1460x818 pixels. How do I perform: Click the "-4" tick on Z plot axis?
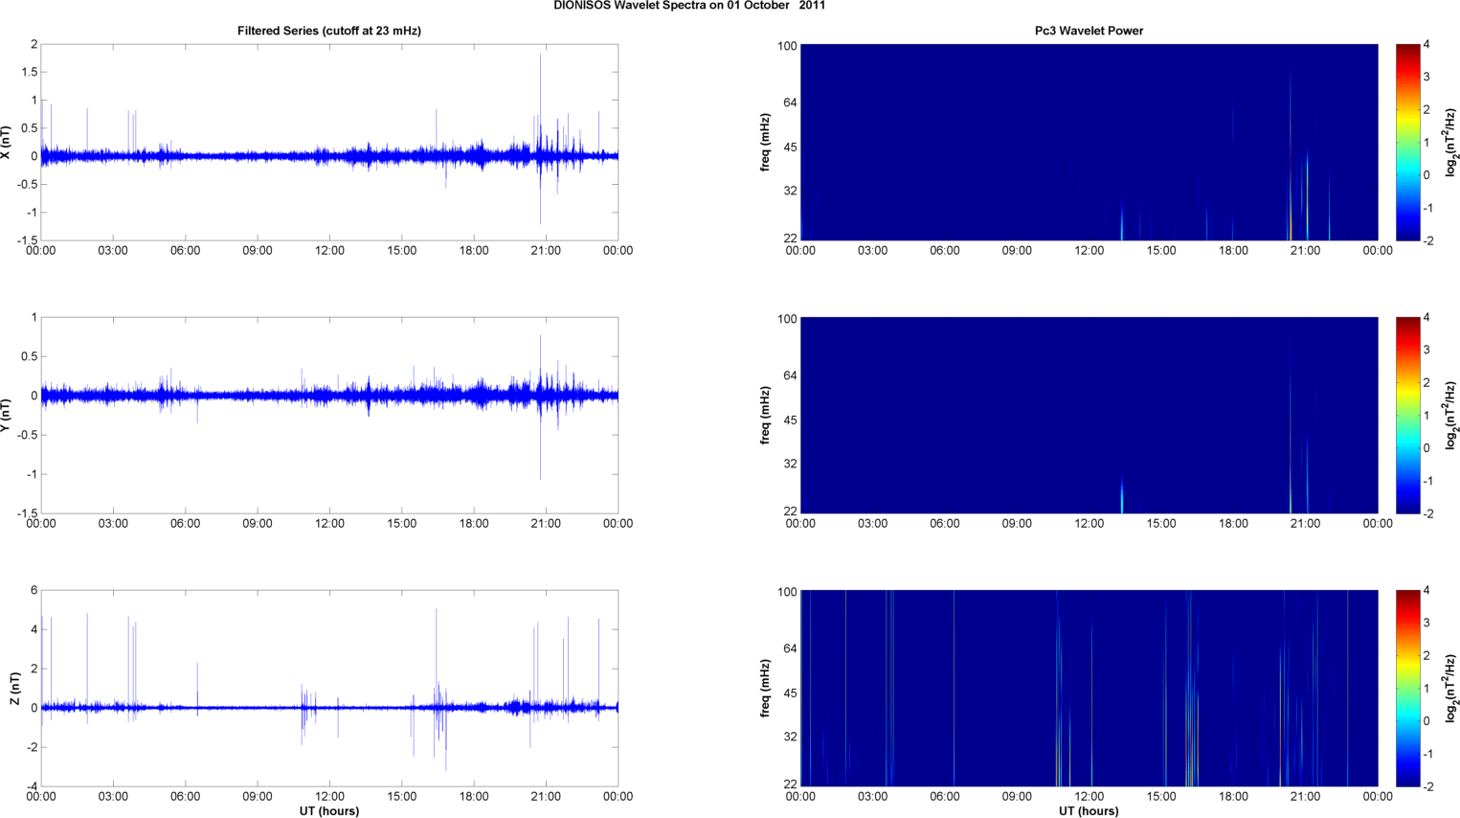click(x=32, y=786)
